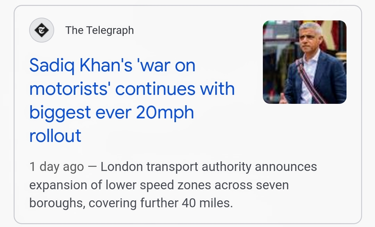
Task: Click the word 'rollout' in the headline
Action: click(55, 135)
